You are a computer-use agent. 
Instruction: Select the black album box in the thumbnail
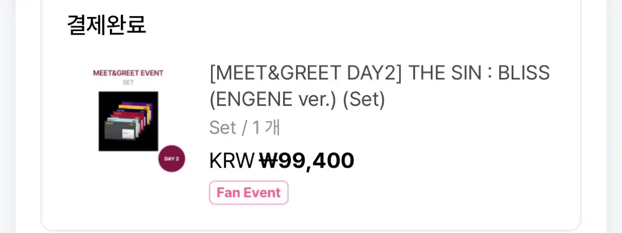[x=128, y=121]
